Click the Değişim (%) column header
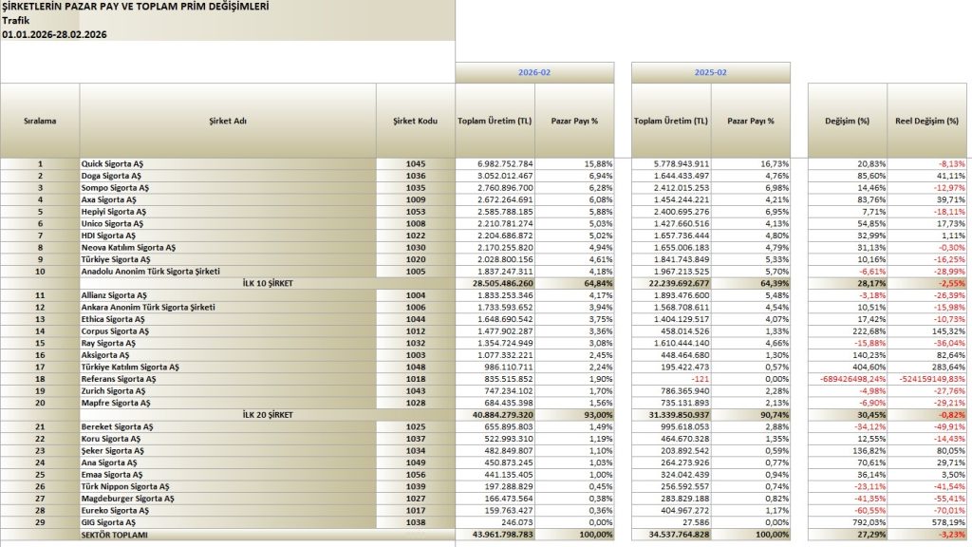Viewport: 972px width, 547px height. coord(848,122)
